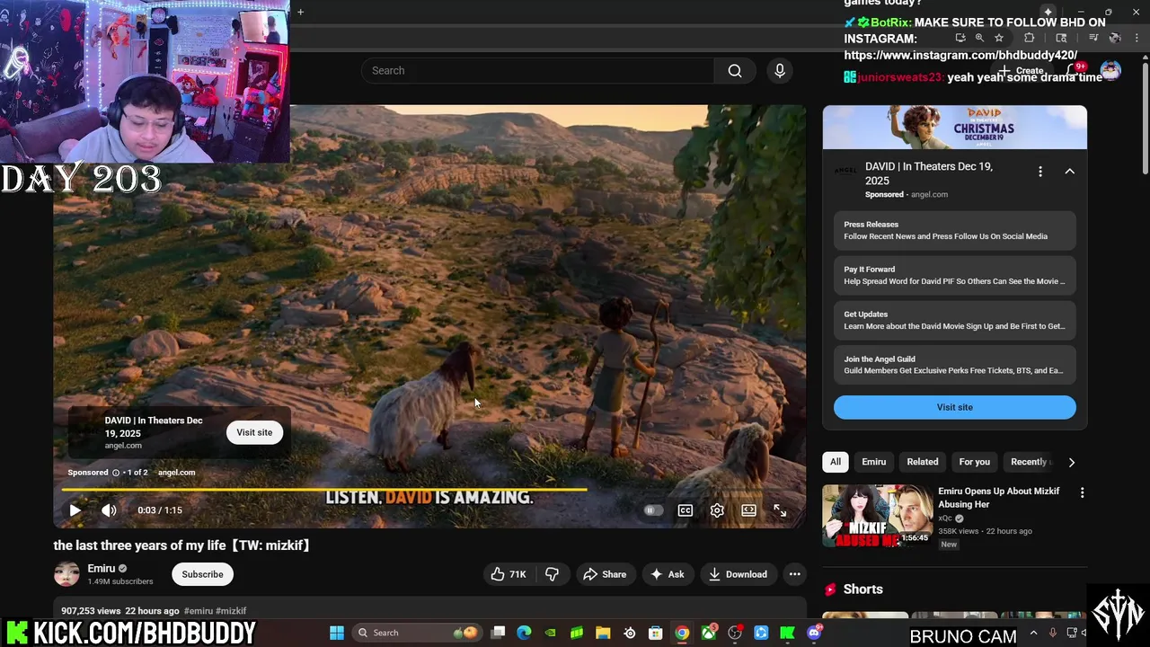Open the video player settings gear
Image resolution: width=1150 pixels, height=647 pixels.
717,510
